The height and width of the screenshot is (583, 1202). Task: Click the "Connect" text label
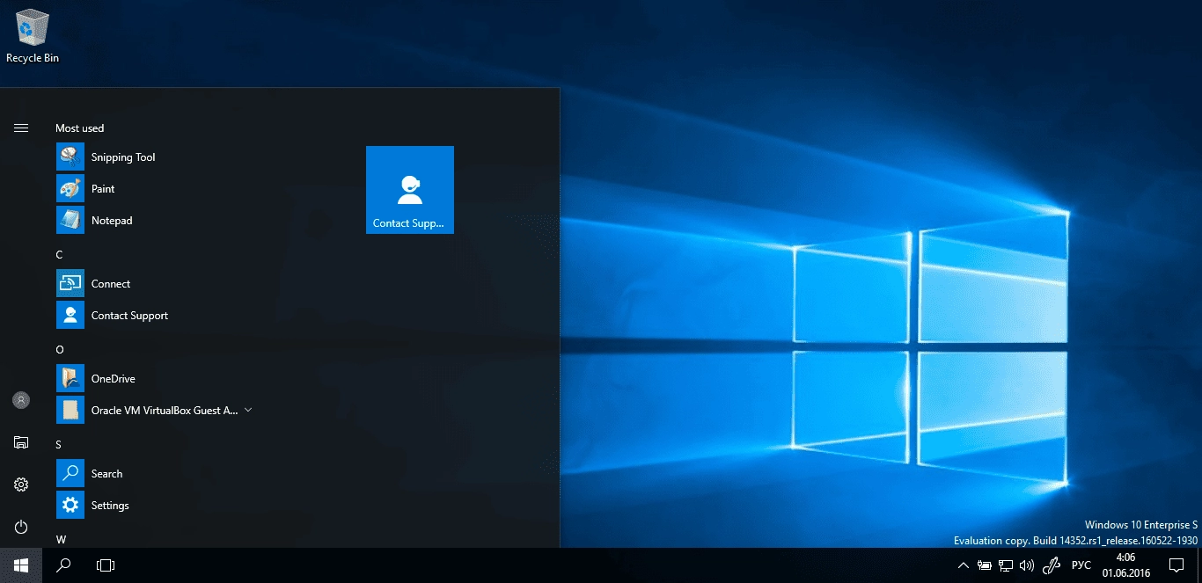coord(111,284)
